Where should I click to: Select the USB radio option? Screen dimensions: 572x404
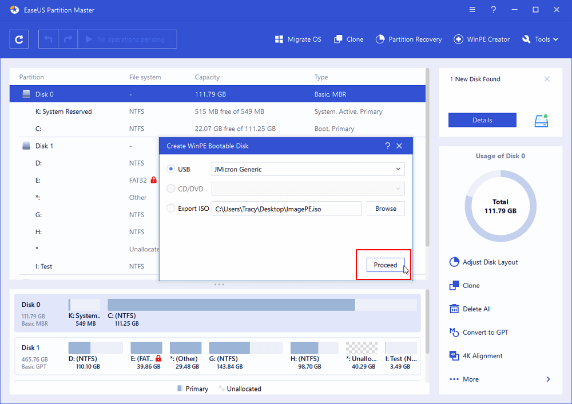170,169
